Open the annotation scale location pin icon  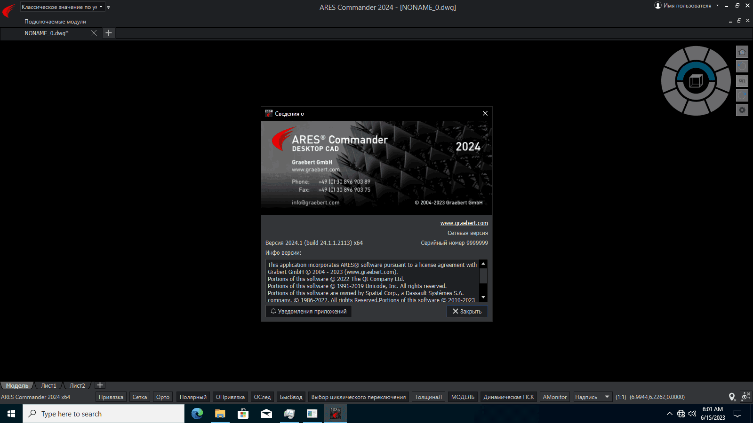tap(732, 397)
